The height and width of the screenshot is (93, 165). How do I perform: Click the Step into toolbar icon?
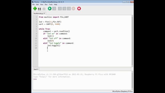(64, 9)
